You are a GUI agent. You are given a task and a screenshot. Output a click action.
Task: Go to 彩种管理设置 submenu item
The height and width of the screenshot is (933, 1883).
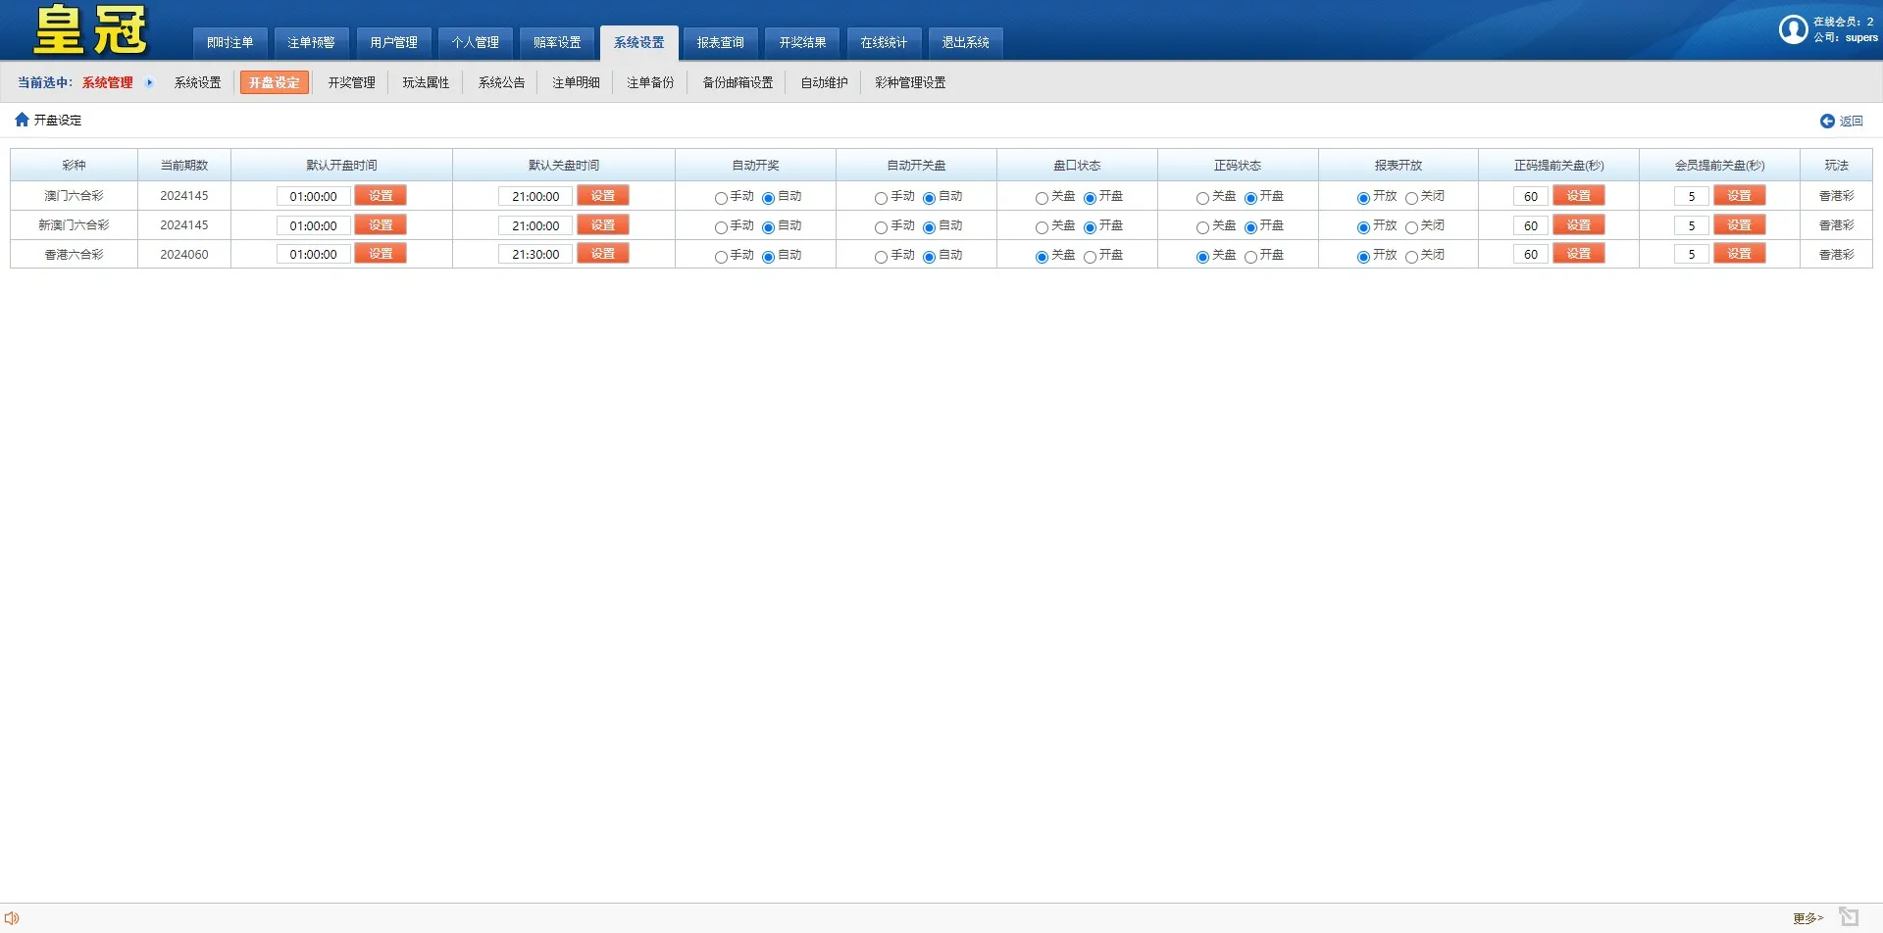[910, 83]
